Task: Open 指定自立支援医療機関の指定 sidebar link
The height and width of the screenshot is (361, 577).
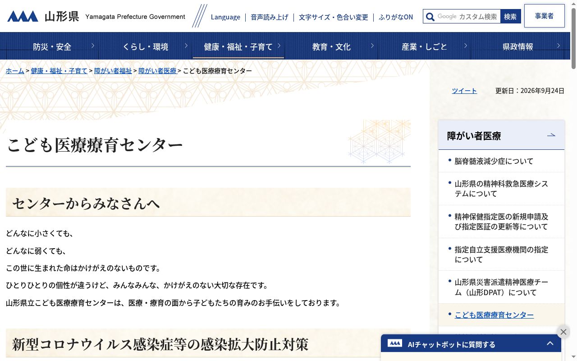Action: pos(501,255)
